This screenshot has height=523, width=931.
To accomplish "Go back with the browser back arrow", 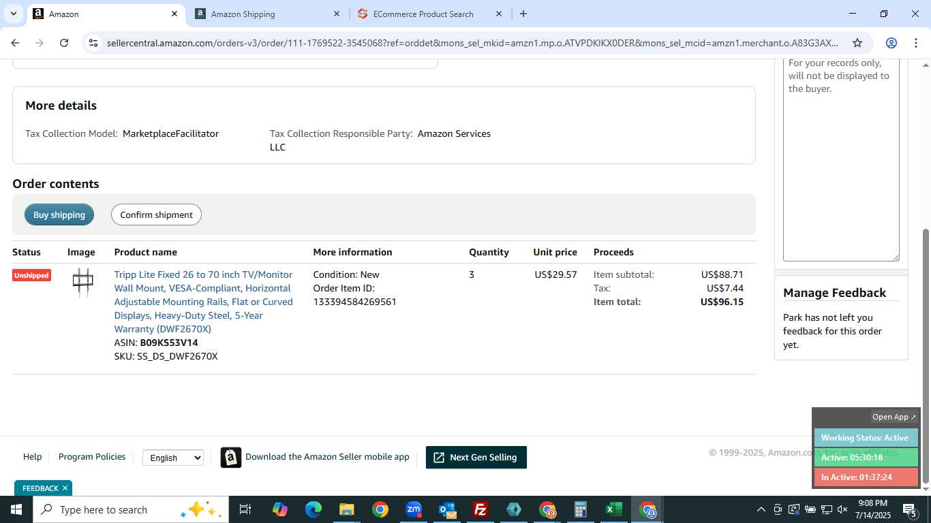I will click(x=15, y=43).
